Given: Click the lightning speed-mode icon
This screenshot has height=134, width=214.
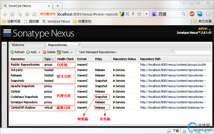Looking at the screenshot, I should tap(133, 14).
